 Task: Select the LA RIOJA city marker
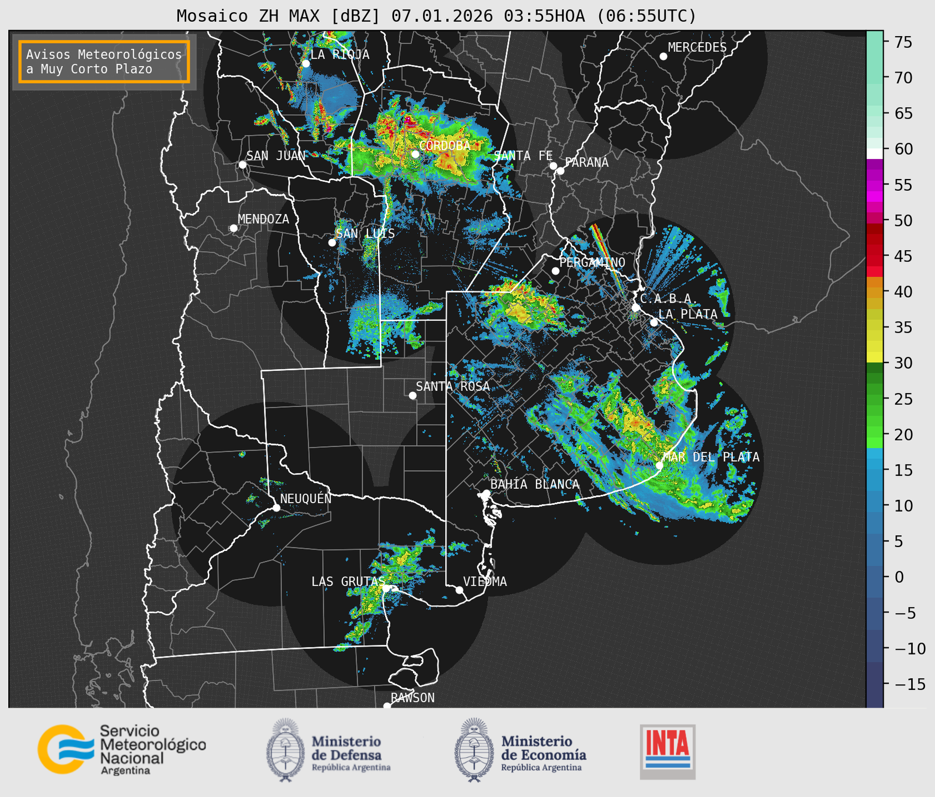305,64
